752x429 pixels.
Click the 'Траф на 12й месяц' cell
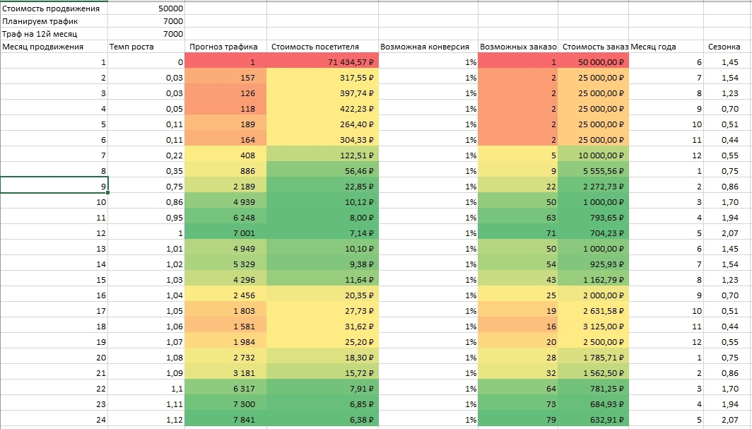pyautogui.click(x=54, y=33)
